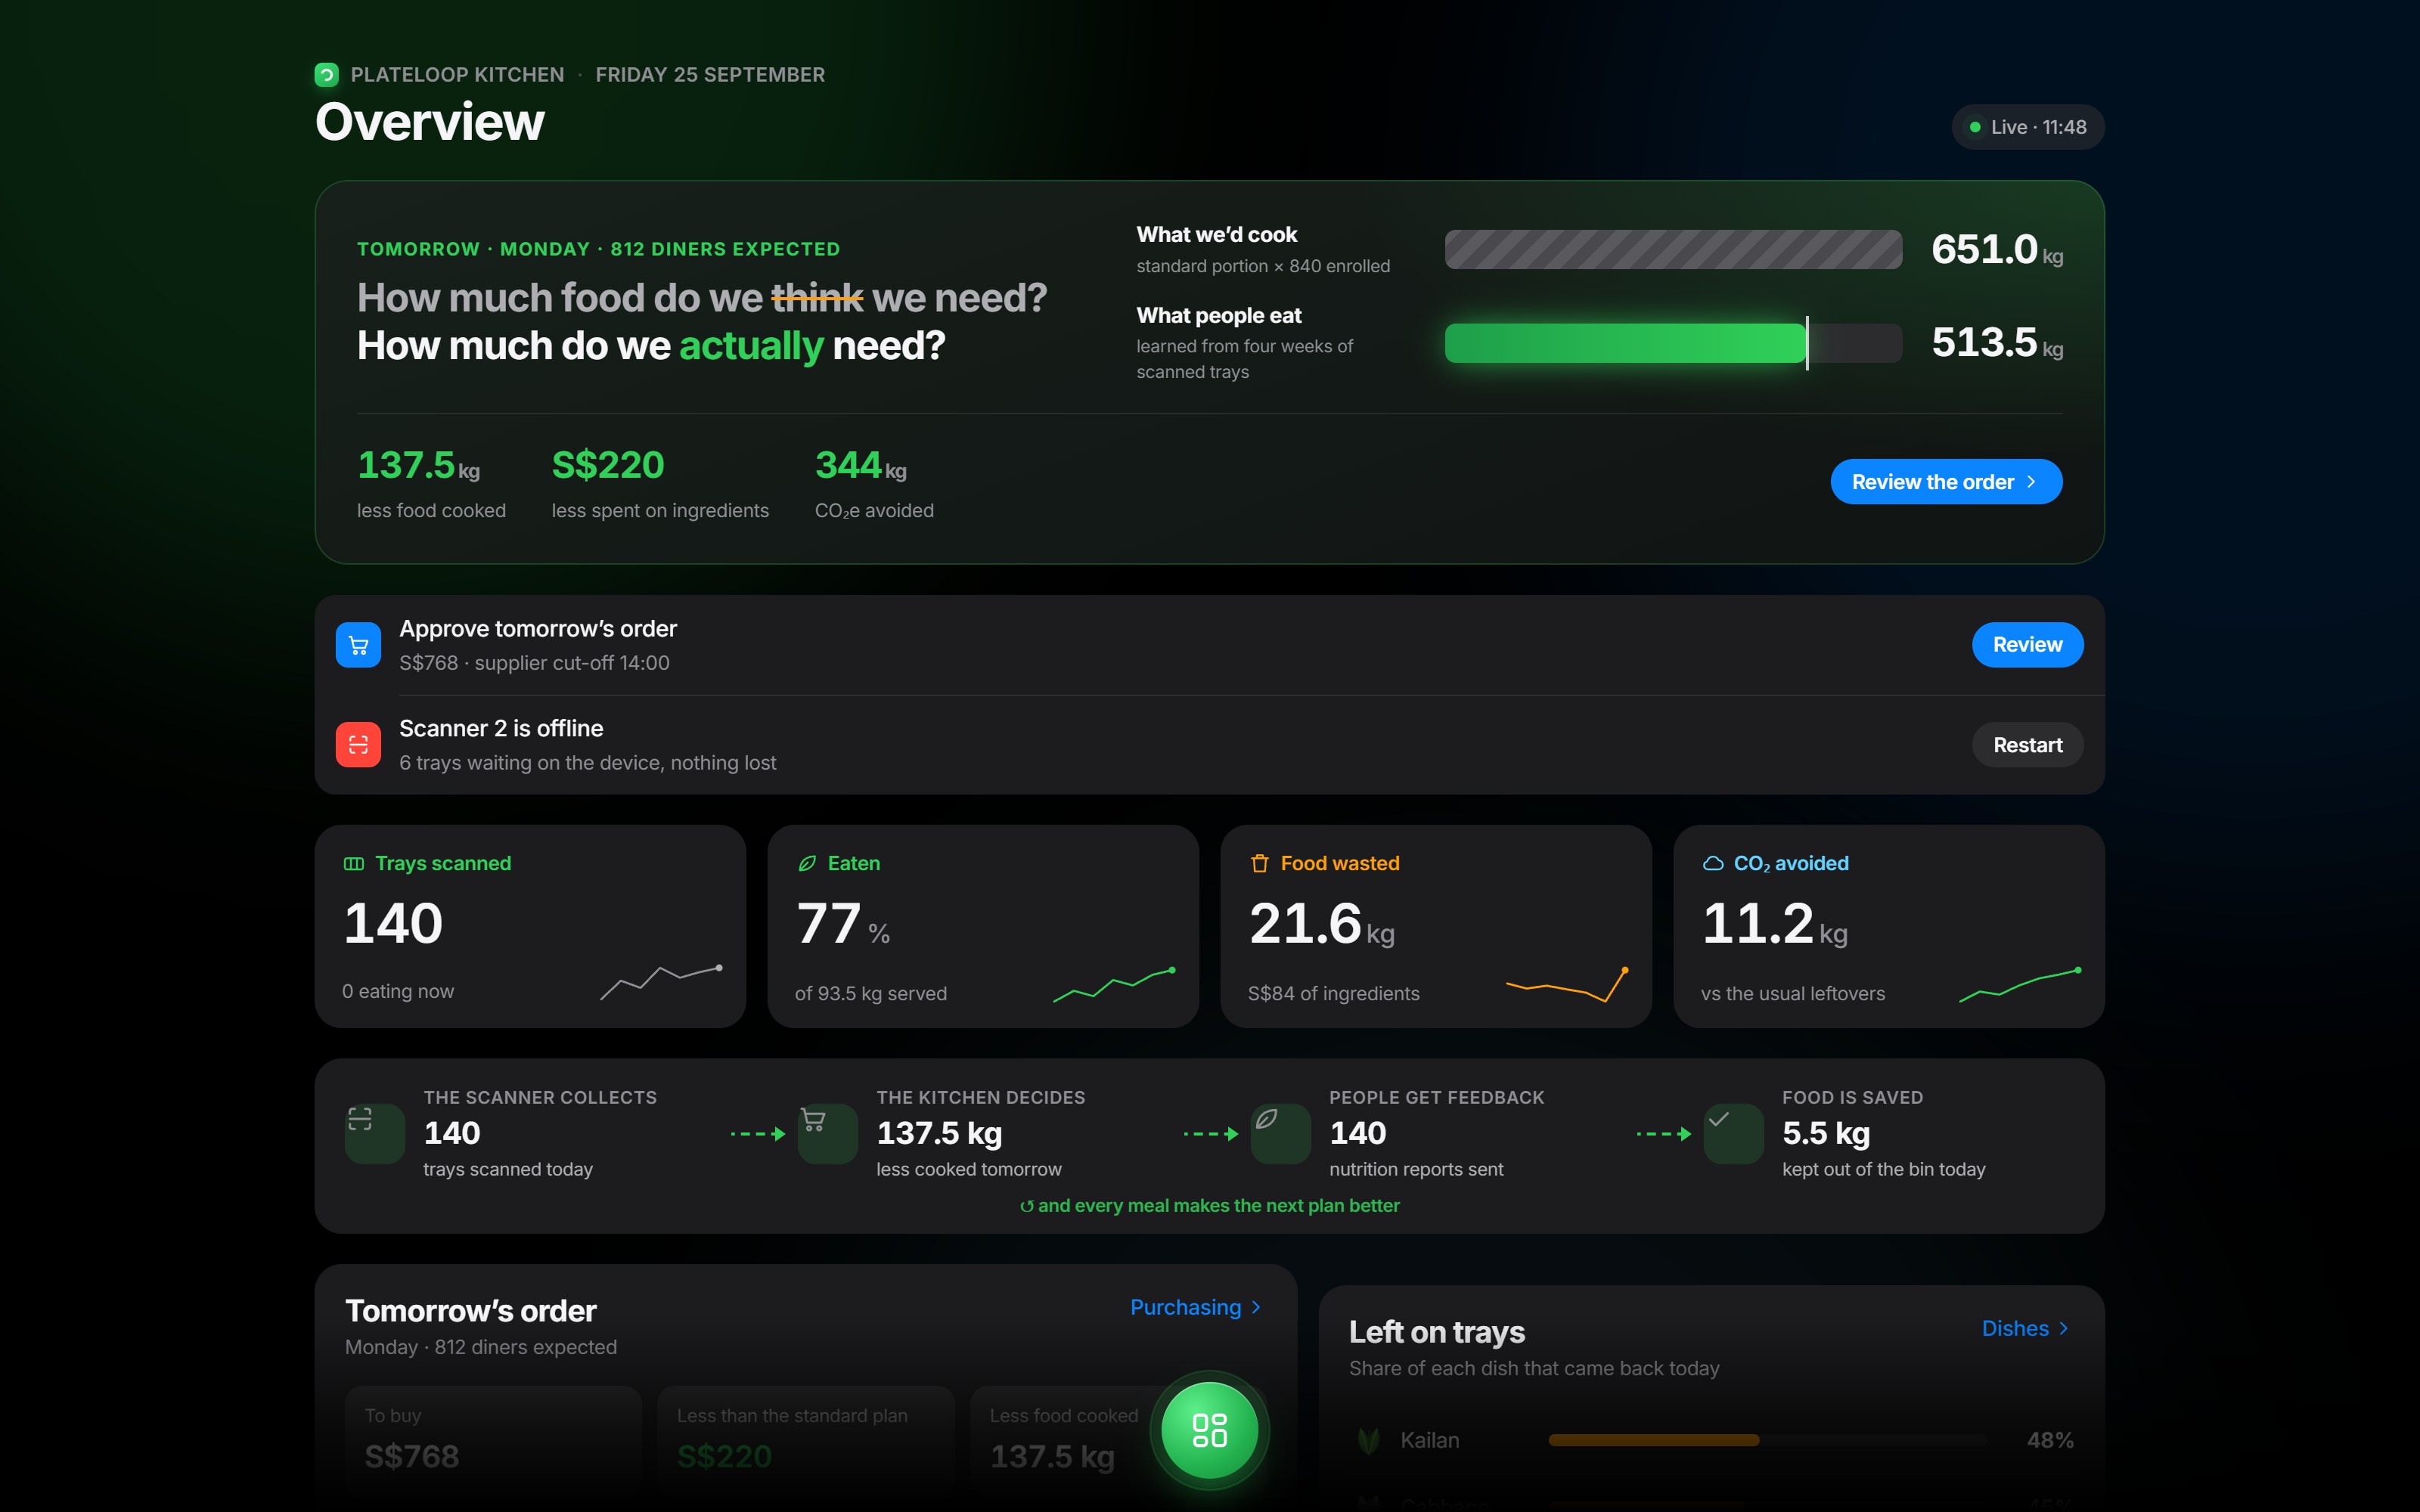
Task: Click the scanner icon in The Scanner Collects
Action: [360, 1119]
